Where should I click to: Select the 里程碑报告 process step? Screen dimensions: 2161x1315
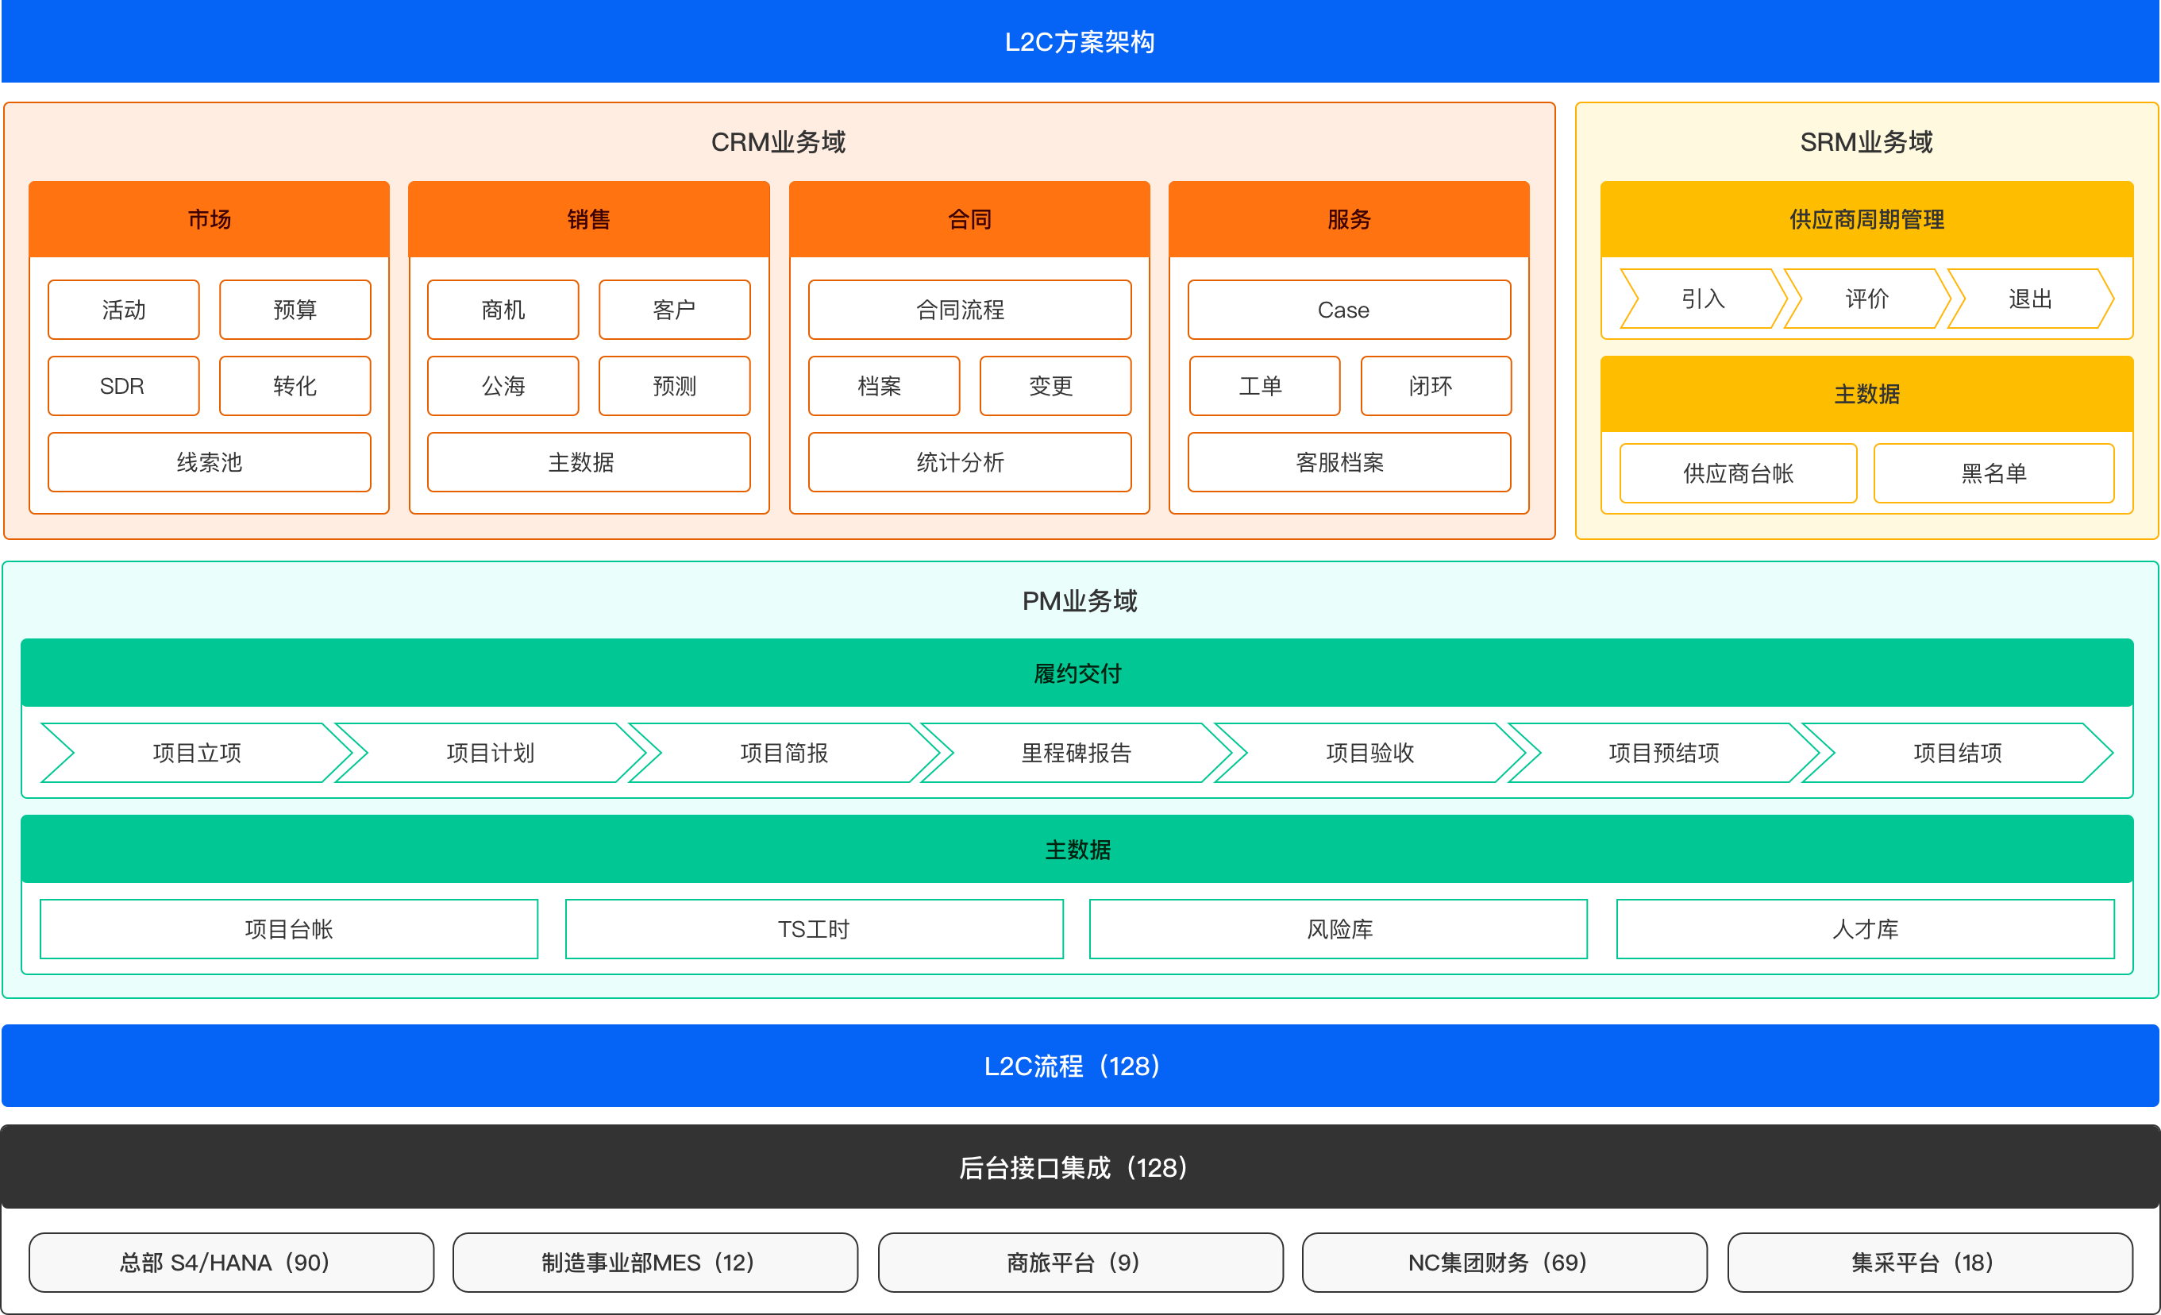point(1077,753)
